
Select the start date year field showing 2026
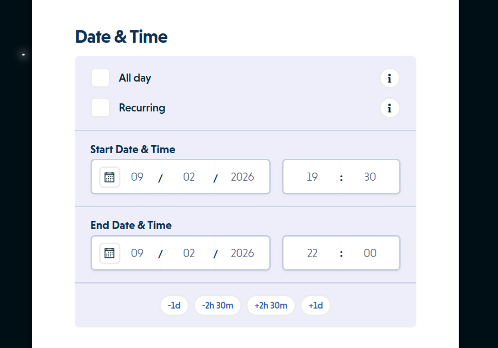click(x=242, y=177)
